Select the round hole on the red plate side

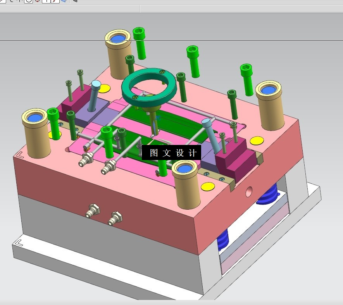point(249,192)
